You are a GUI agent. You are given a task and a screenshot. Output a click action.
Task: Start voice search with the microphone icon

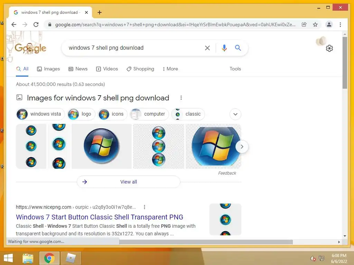coord(224,48)
